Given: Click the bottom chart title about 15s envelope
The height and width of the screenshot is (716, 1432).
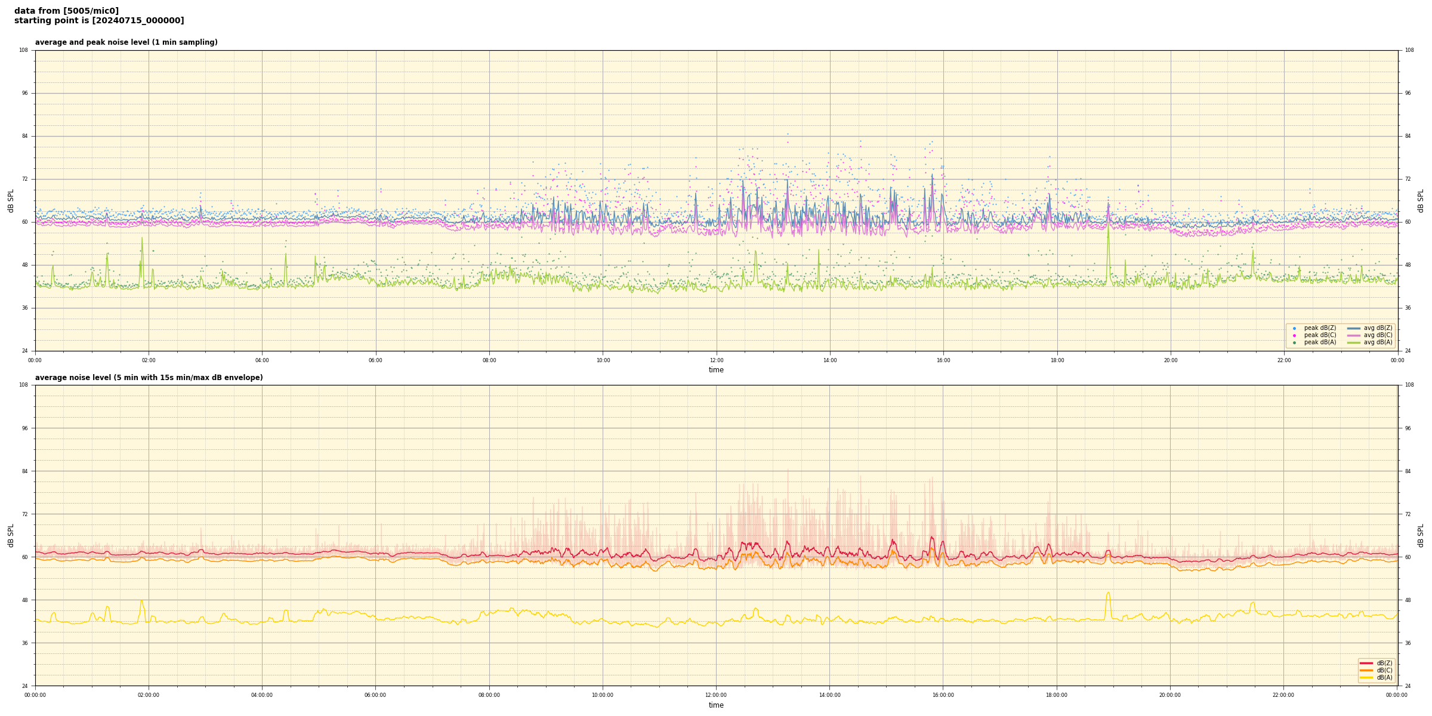Looking at the screenshot, I should [x=149, y=378].
